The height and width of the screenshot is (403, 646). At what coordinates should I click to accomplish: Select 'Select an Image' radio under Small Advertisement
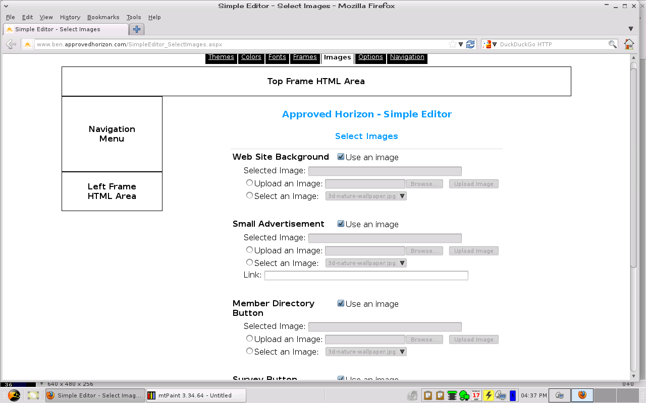[249, 262]
